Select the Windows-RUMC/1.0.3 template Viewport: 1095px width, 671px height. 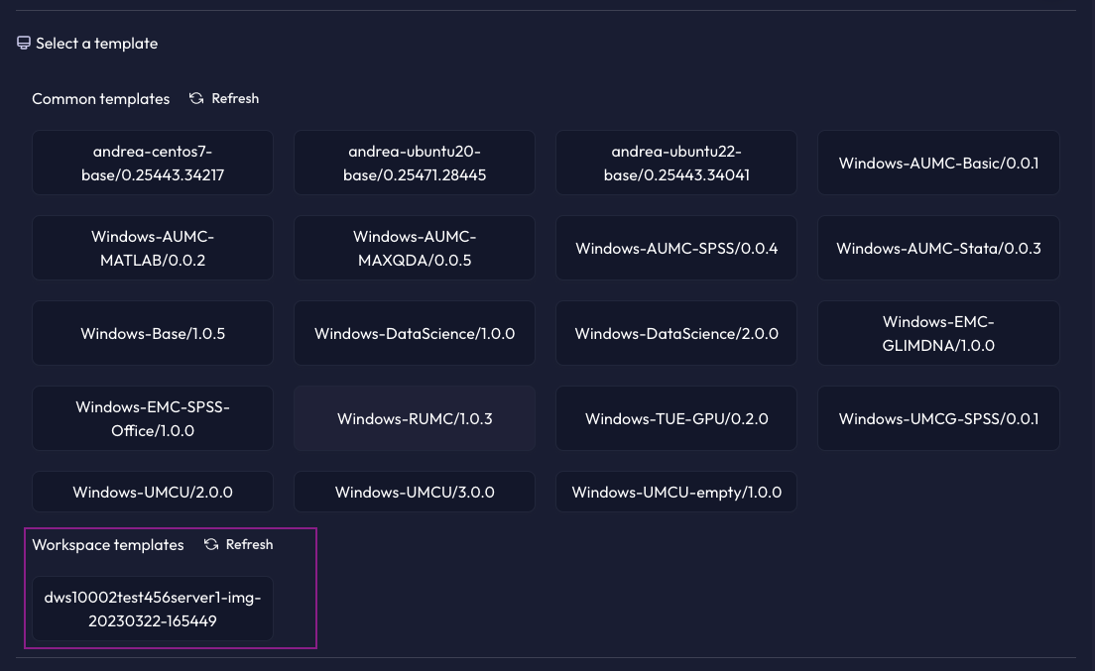[415, 418]
